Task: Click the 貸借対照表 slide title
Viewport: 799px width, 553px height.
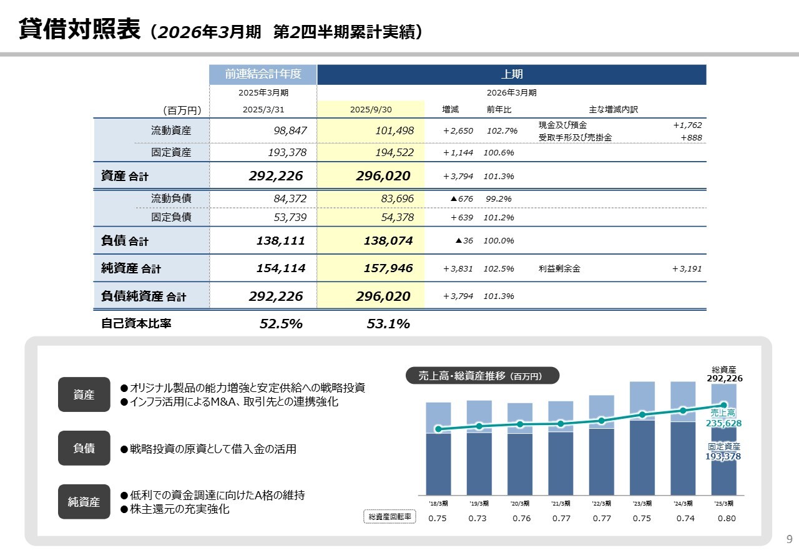Action: (79, 29)
